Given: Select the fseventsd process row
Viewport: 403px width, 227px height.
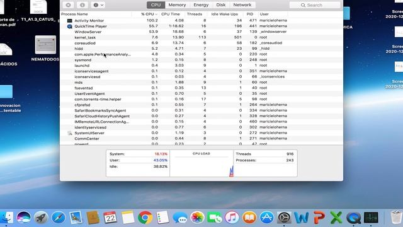Looking at the screenshot, I should coord(201,88).
